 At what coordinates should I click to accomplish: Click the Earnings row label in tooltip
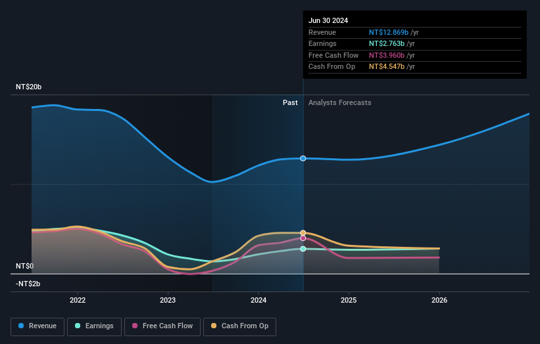tap(322, 43)
